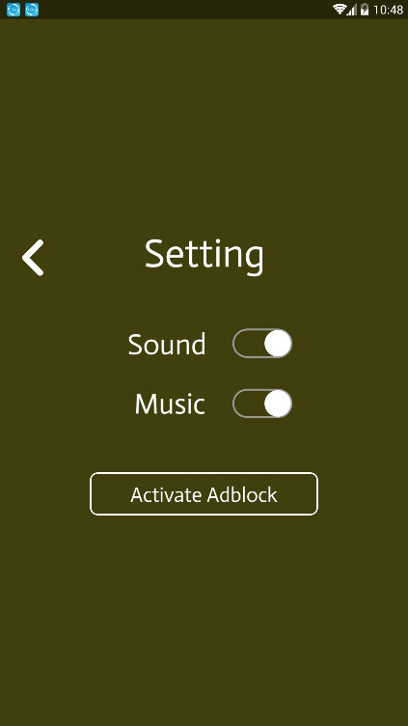Tap the word Activate inside the outlined button
The width and height of the screenshot is (408, 726).
167,494
